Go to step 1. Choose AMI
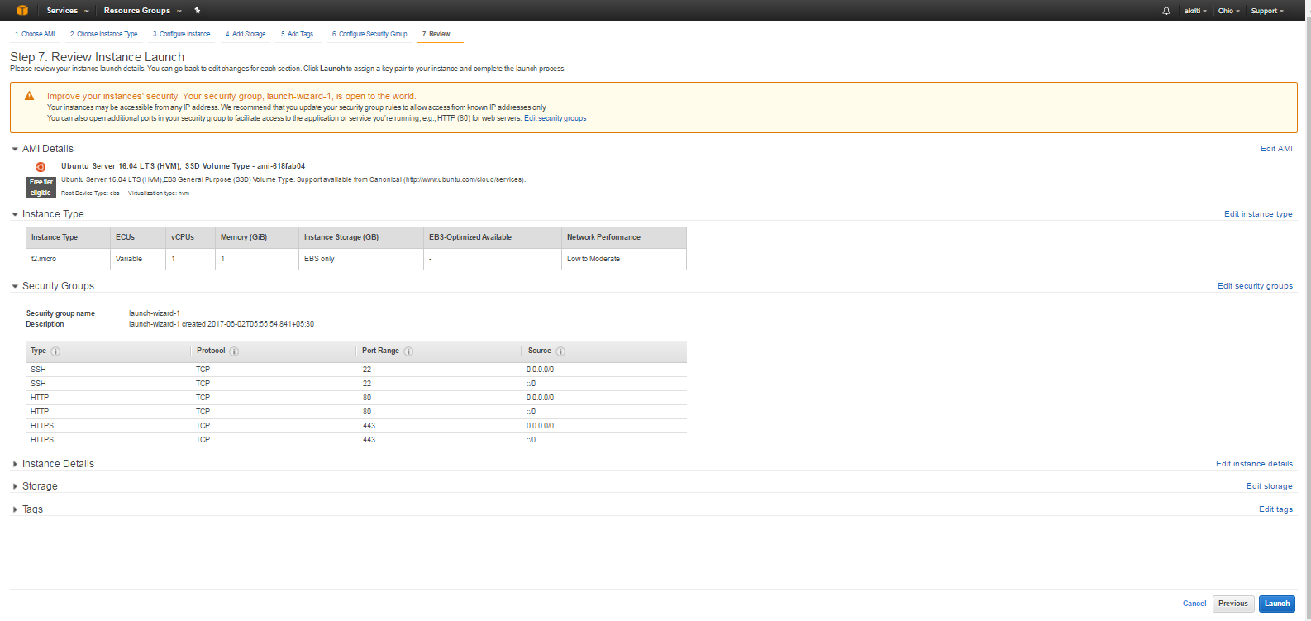The image size is (1311, 621). 35,34
